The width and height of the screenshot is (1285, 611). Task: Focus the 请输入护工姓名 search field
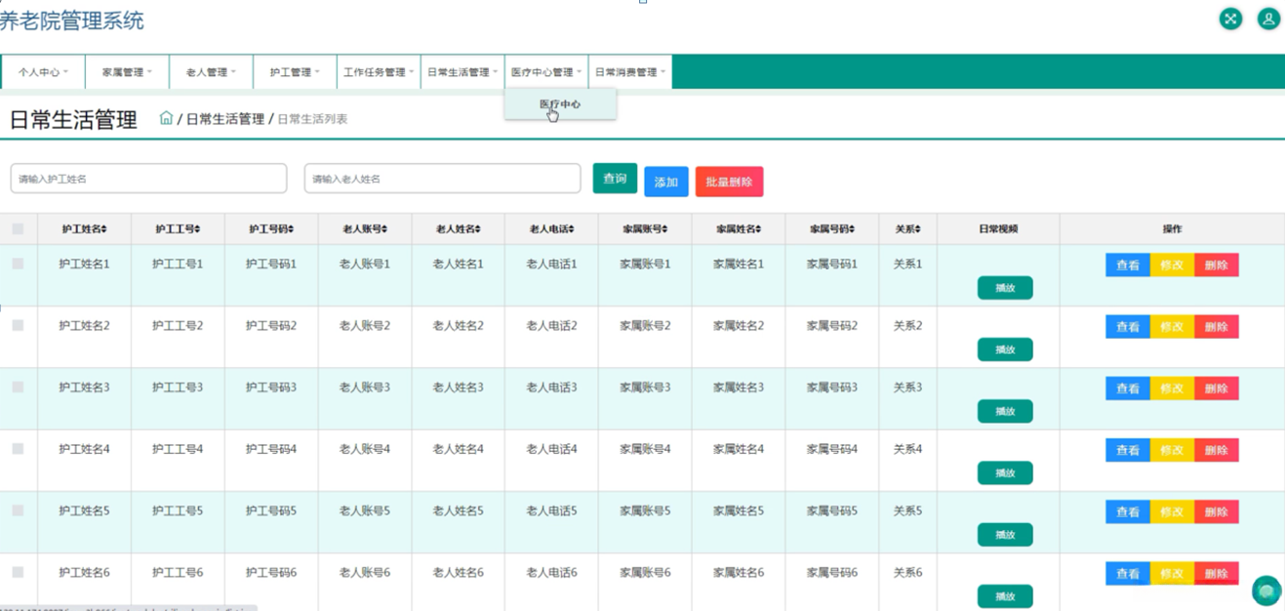(148, 179)
